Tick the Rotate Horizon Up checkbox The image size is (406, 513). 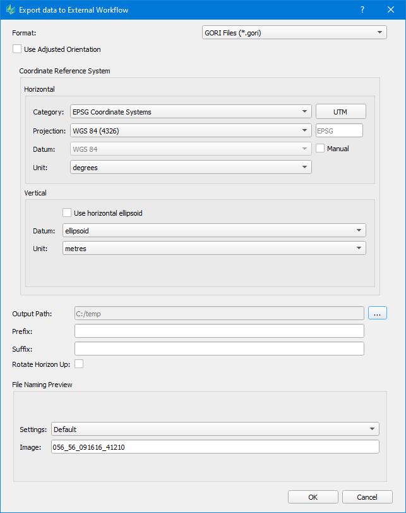coord(79,364)
